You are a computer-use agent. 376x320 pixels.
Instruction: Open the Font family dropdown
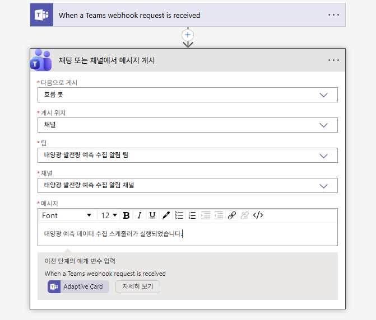pyautogui.click(x=68, y=215)
